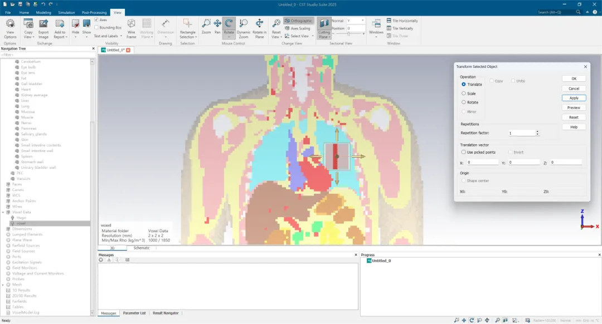The image size is (602, 324).
Task: Select the Rotate operation radio button
Action: 463,102
